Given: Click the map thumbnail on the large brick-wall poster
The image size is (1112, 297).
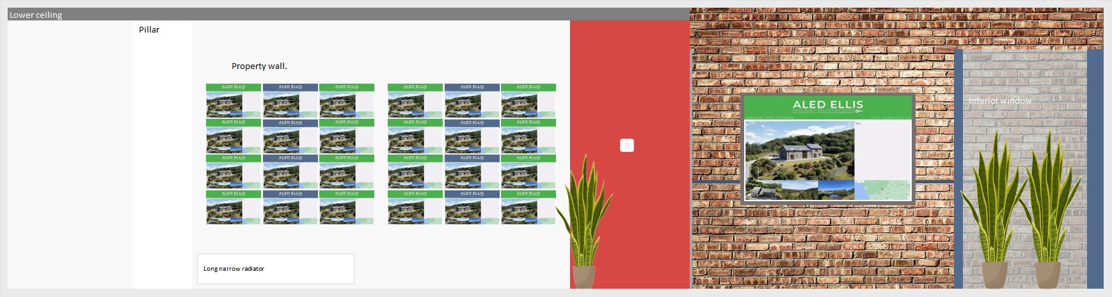Looking at the screenshot, I should (x=882, y=190).
